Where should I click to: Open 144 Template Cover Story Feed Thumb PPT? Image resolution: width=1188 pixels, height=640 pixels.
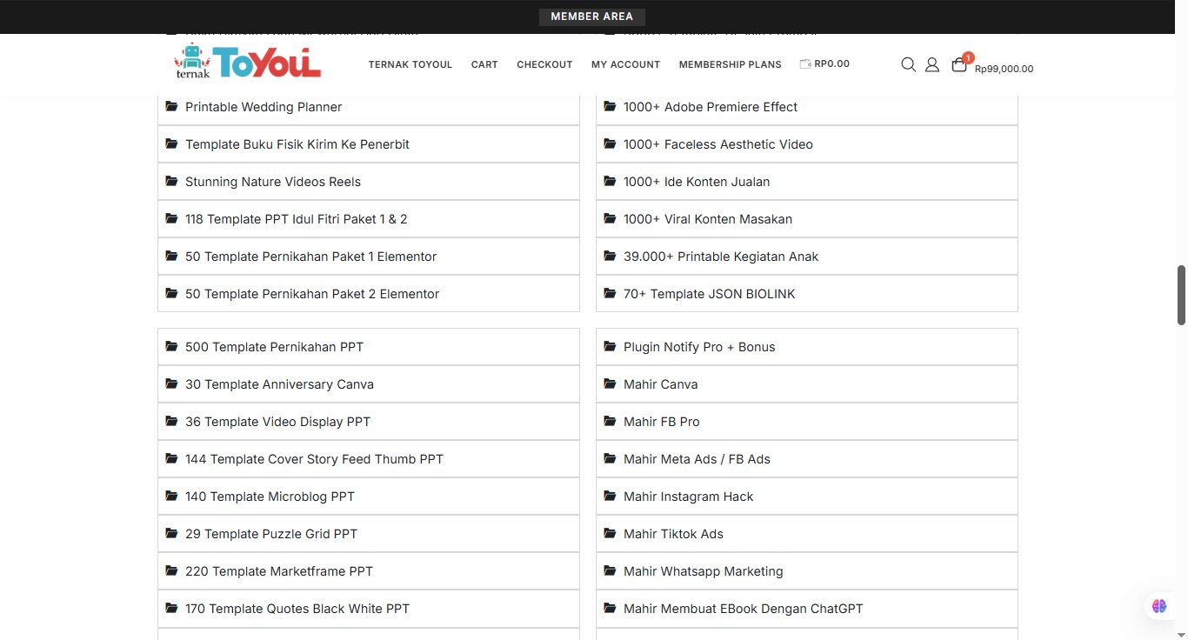click(369, 459)
